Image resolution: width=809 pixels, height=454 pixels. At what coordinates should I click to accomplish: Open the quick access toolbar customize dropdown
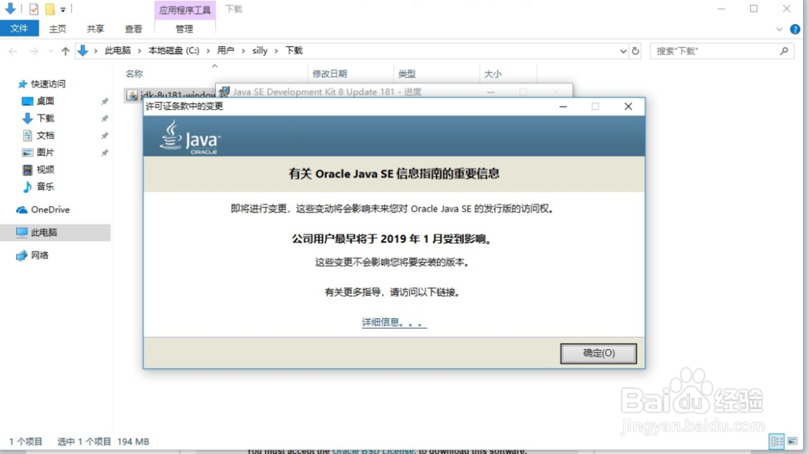pyautogui.click(x=63, y=9)
